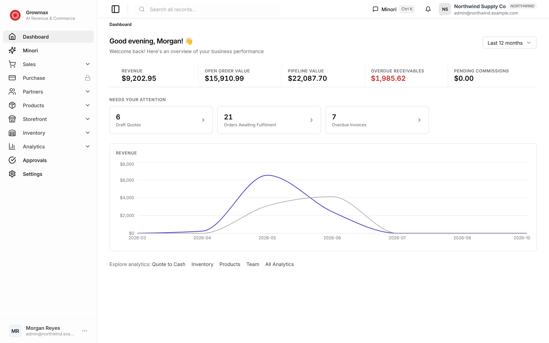
Task: Open Approvals in the sidebar
Action: pos(35,160)
